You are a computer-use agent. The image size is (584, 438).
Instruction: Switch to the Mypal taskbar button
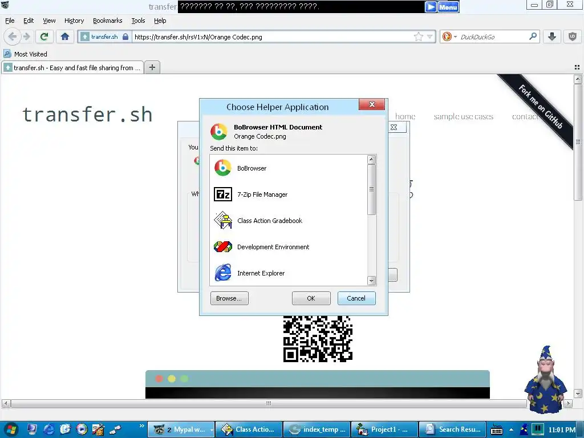click(181, 429)
